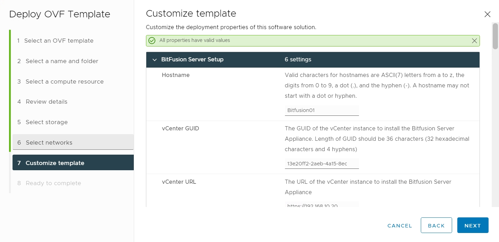Collapse the BitFusion Server Setup section
This screenshot has height=242, width=499.
click(155, 60)
